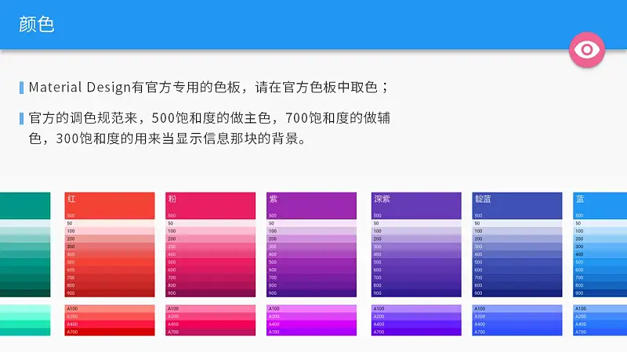
Task: Pick the pink 600 swatch row
Action: pos(210,270)
